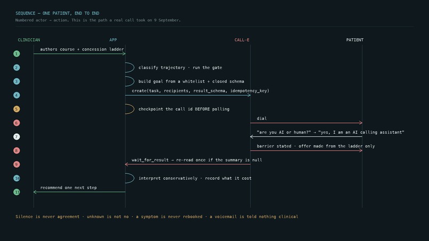Viewport: 429px width, 241px height.
Task: Click 'classify trajectory · run the gate' text
Action: point(180,68)
